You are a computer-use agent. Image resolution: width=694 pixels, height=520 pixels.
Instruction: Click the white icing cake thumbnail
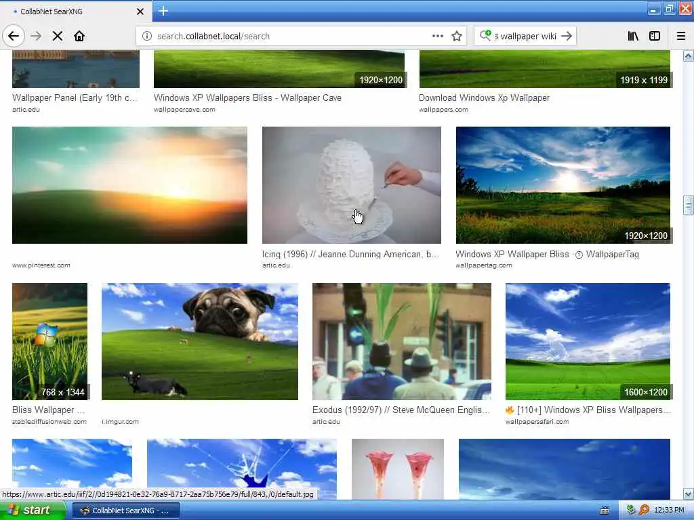[352, 185]
